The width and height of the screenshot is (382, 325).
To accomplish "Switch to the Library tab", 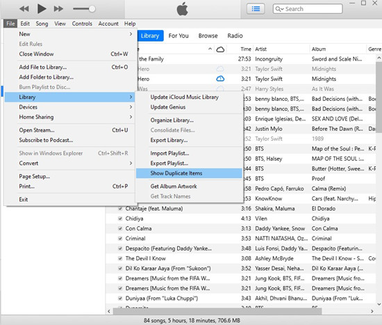I will tap(150, 35).
